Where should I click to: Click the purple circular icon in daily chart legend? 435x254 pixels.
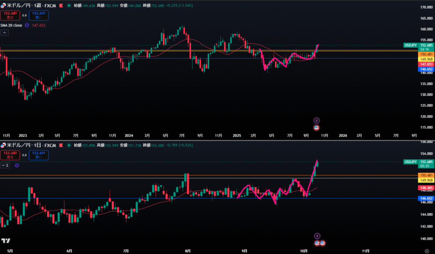coord(17,165)
